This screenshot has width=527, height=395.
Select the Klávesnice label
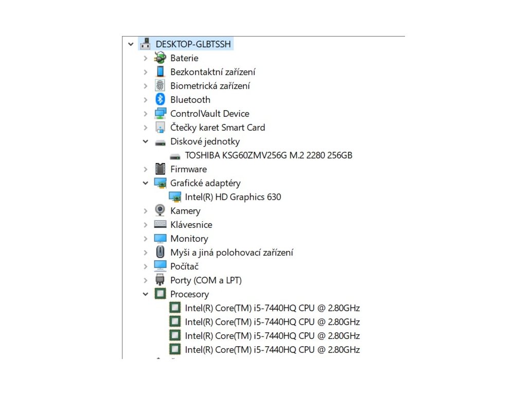[x=191, y=225]
